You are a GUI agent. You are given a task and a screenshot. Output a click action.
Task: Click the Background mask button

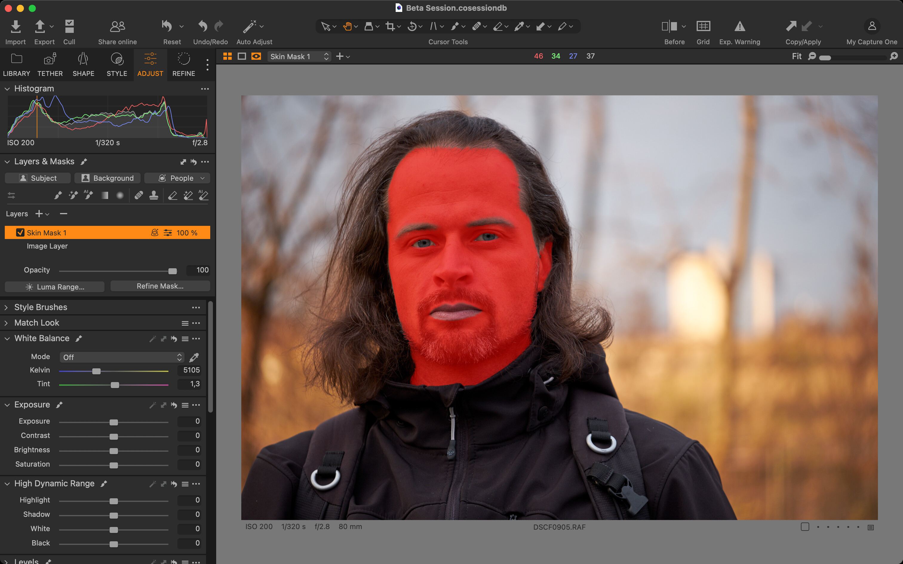[107, 178]
